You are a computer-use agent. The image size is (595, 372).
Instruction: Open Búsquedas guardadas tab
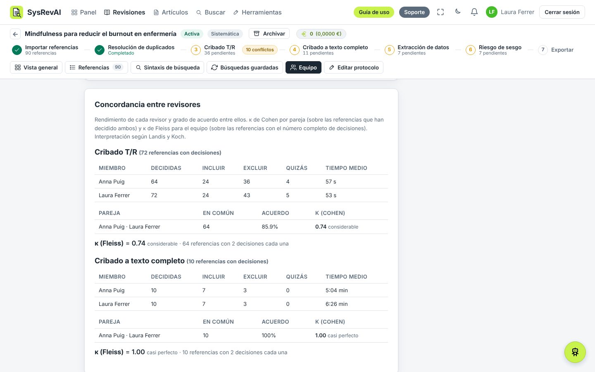245,67
